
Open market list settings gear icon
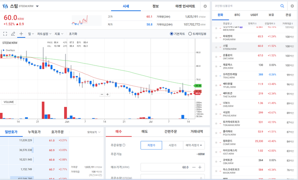(x=292, y=6)
